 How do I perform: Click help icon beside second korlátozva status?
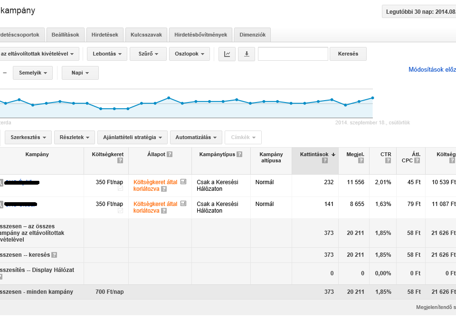164,211
